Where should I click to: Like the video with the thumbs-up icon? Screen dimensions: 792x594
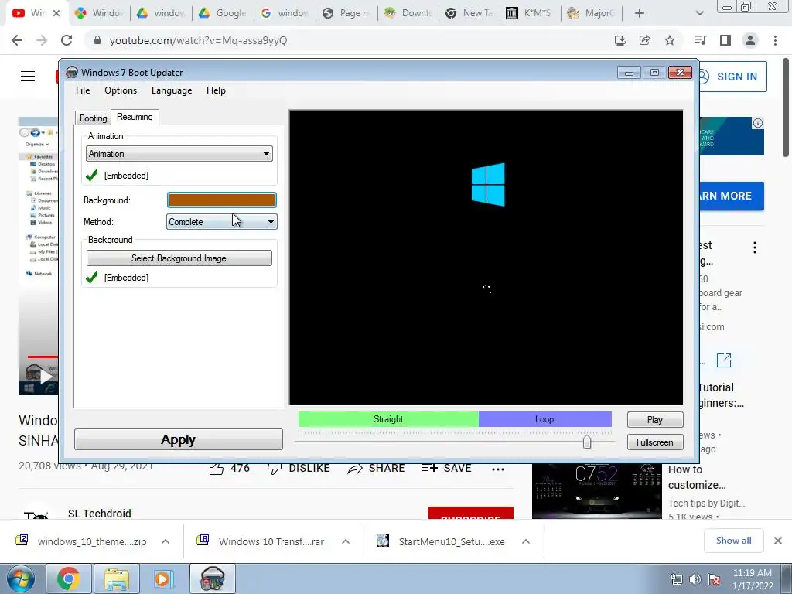(217, 469)
